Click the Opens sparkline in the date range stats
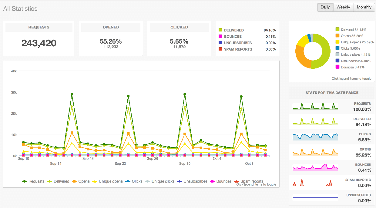376x208 pixels. click(315, 152)
